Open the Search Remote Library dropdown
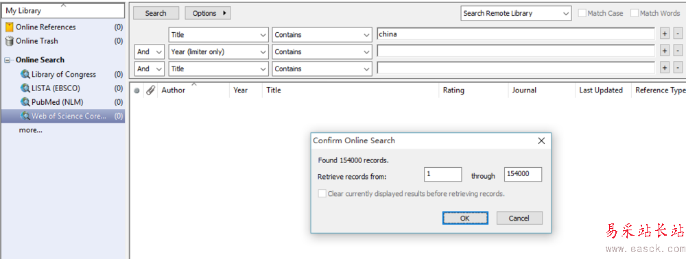This screenshot has width=686, height=259. pos(517,13)
